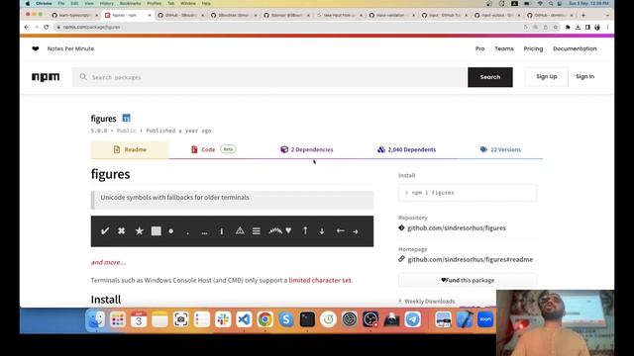Click the magnifier icon in search box
The width and height of the screenshot is (634, 356).
[x=83, y=77]
